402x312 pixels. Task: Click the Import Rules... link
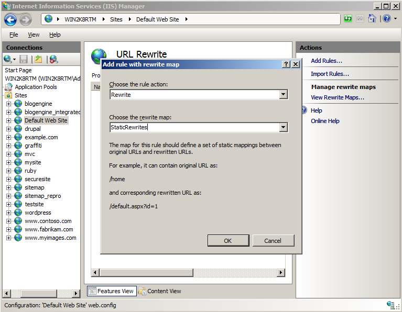tap(330, 74)
